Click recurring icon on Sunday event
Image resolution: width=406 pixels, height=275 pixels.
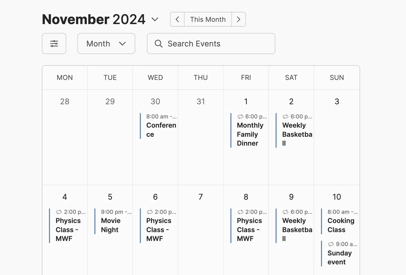pos(331,244)
